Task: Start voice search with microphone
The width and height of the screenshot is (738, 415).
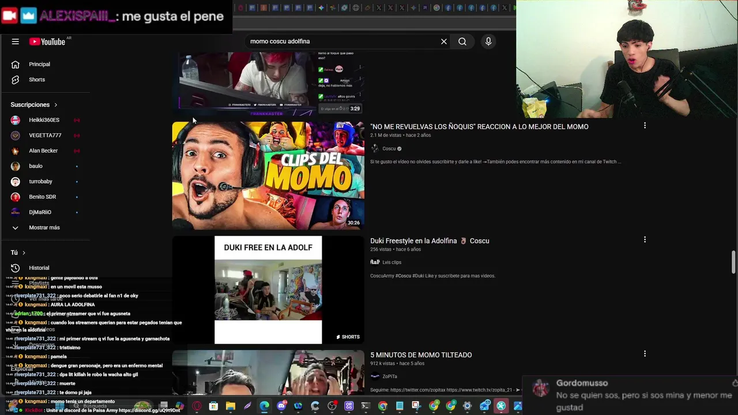Action: [488, 41]
